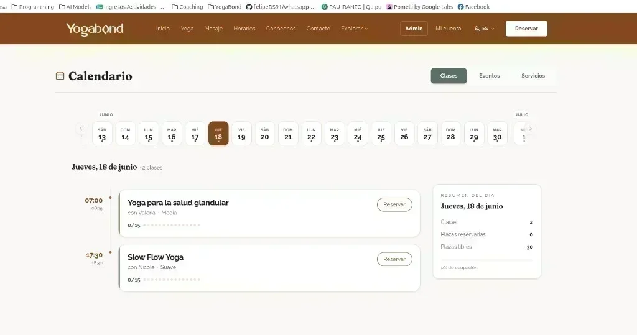Go to Inicio in navigation

(163, 29)
